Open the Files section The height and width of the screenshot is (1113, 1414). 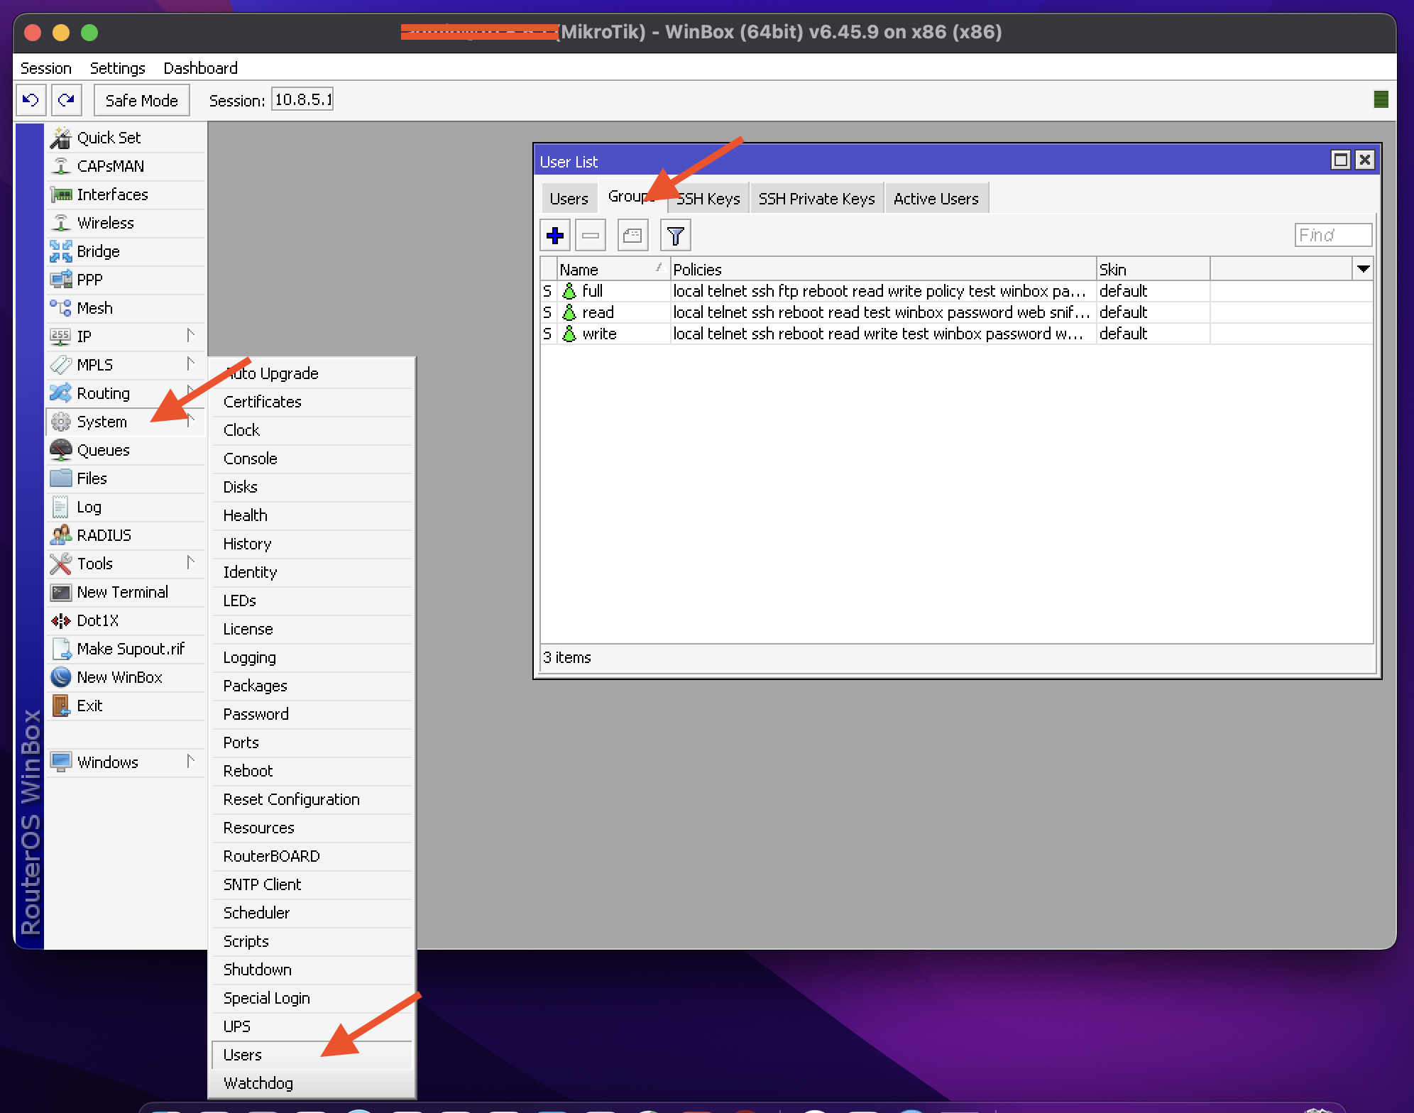(x=126, y=478)
